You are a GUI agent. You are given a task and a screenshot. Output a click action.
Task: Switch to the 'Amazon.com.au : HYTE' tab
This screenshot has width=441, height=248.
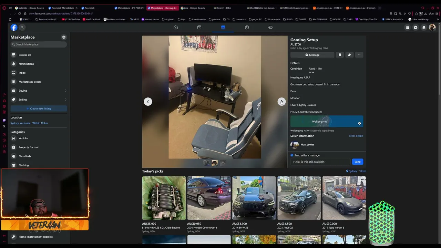327,8
